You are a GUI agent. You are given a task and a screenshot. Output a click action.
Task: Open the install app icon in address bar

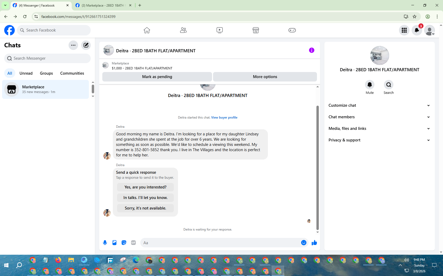(406, 17)
